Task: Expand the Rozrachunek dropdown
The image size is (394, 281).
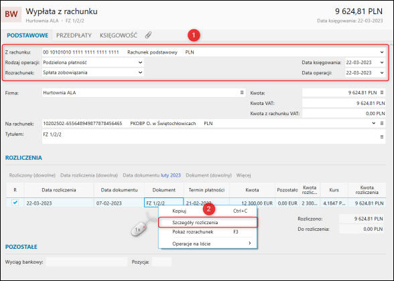Action: coord(140,72)
